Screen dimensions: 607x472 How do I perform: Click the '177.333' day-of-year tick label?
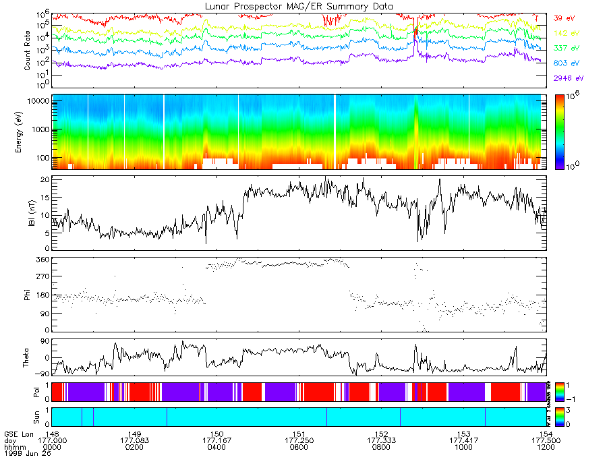coord(381,441)
